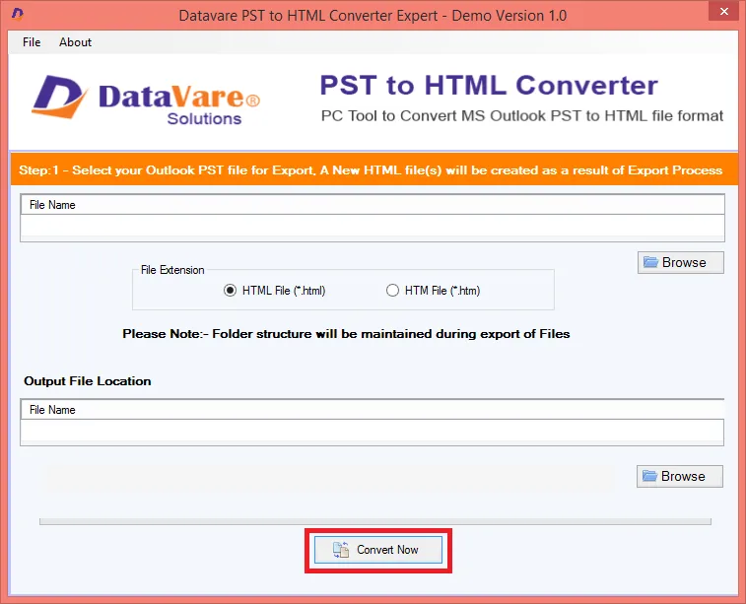Click the source File Name column header
The image size is (746, 604).
[x=373, y=205]
